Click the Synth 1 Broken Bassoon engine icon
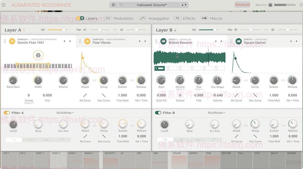Screen dimensions: 303x169 tap(163, 41)
